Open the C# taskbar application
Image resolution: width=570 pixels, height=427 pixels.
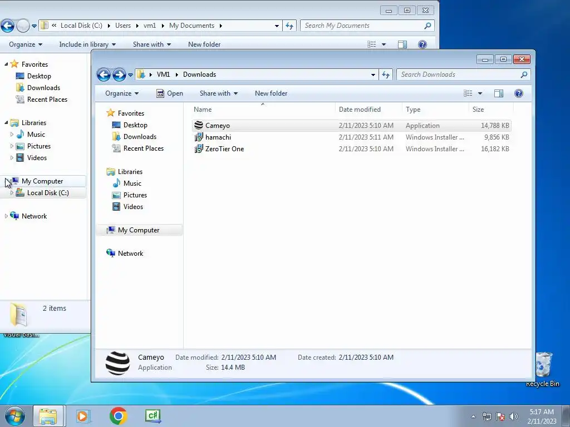[153, 416]
